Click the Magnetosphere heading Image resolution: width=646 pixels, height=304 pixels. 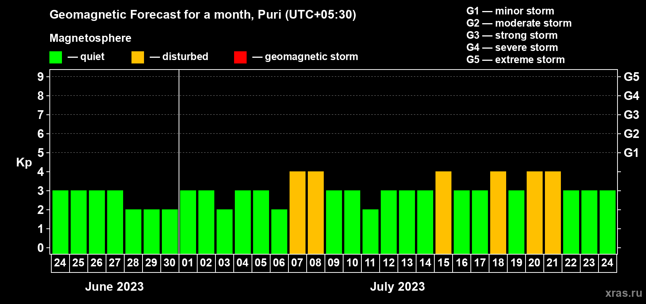tap(90, 38)
